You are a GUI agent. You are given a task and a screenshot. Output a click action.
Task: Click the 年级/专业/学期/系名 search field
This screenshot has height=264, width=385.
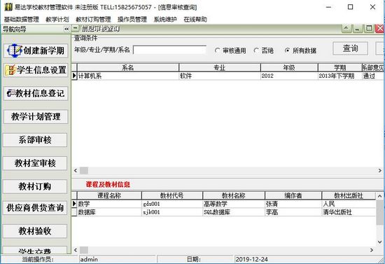click(169, 50)
